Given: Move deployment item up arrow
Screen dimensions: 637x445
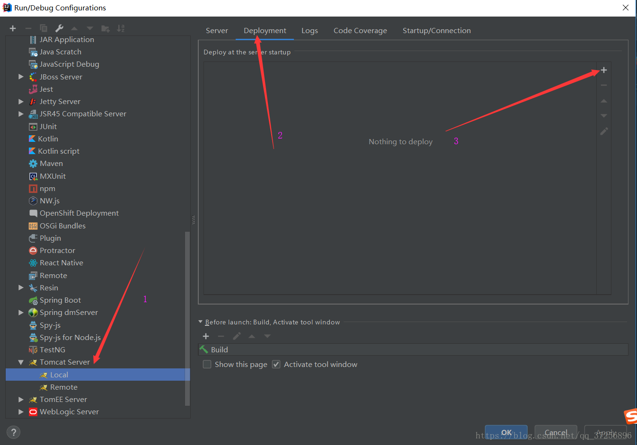Looking at the screenshot, I should coord(603,101).
